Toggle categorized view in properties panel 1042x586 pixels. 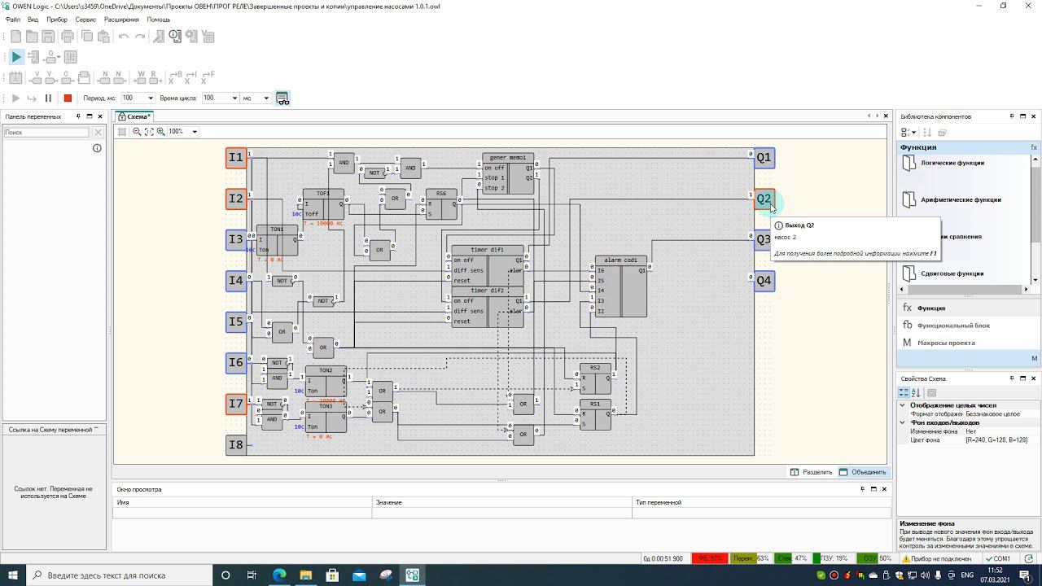(904, 393)
